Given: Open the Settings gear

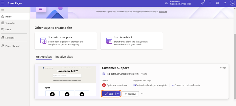Looking at the screenshot, I should click(217, 3).
